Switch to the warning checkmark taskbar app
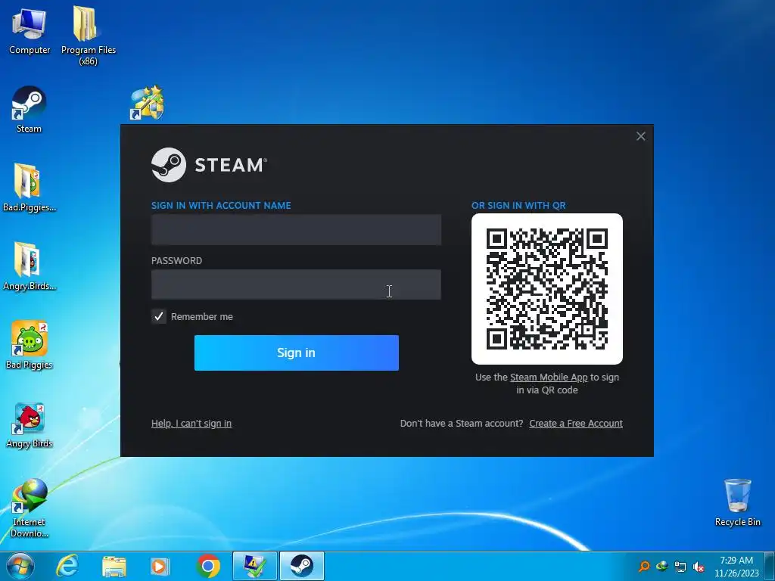Viewport: 775px width, 581px height. [255, 566]
